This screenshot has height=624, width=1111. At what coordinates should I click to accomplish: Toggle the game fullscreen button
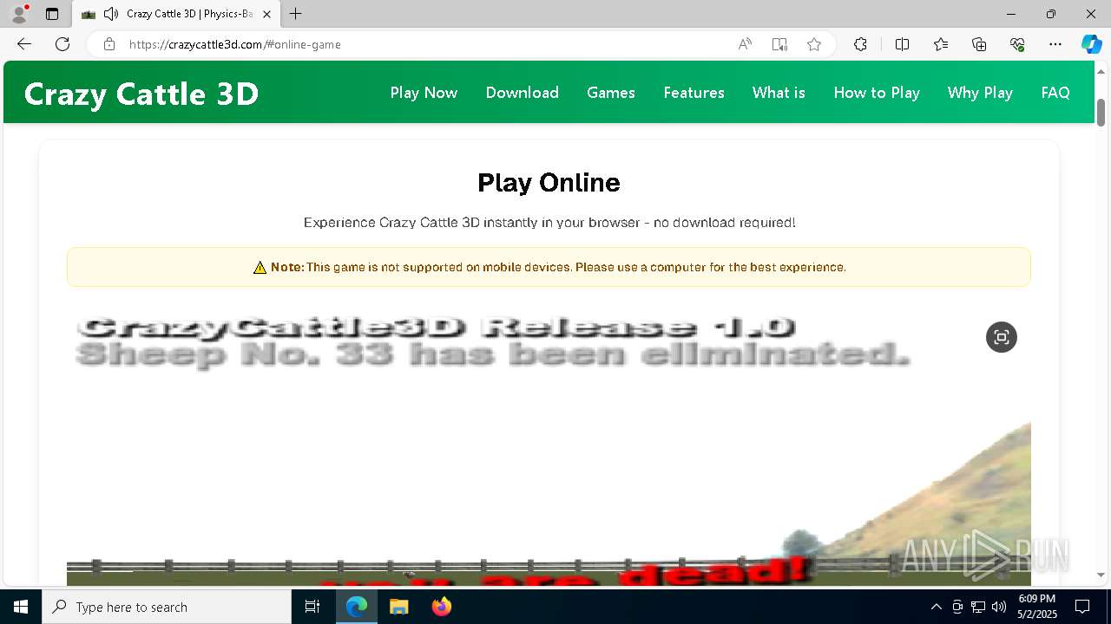(x=1001, y=337)
